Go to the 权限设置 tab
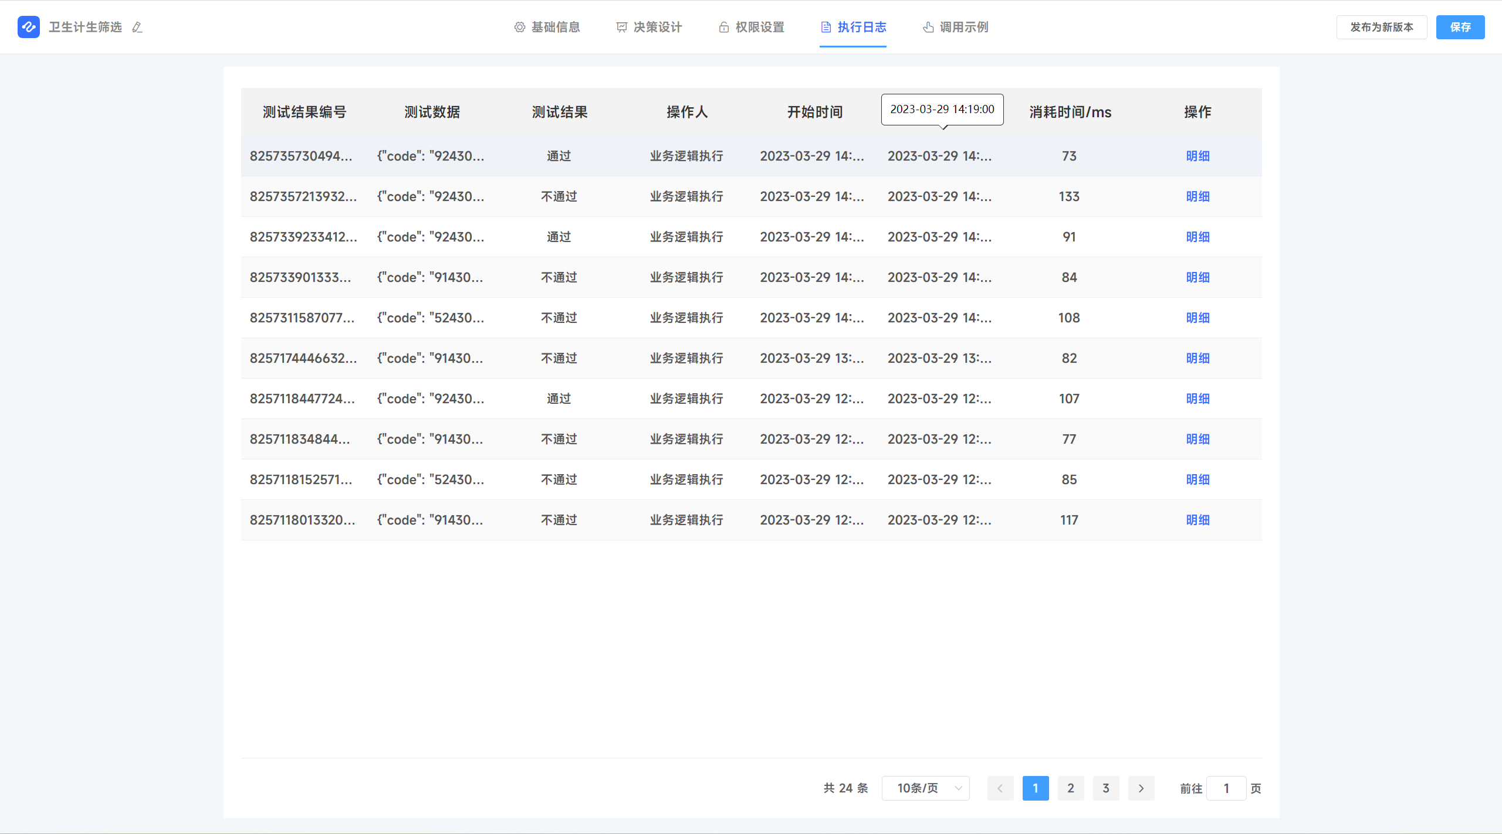The width and height of the screenshot is (1502, 834). click(751, 27)
